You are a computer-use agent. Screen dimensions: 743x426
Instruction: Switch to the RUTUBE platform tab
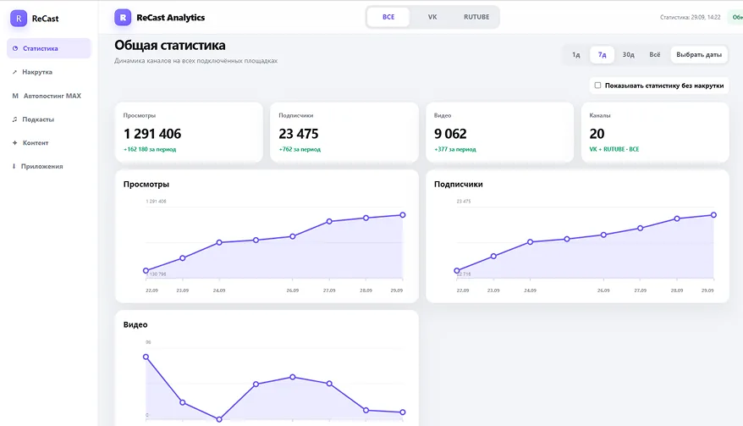(x=476, y=17)
